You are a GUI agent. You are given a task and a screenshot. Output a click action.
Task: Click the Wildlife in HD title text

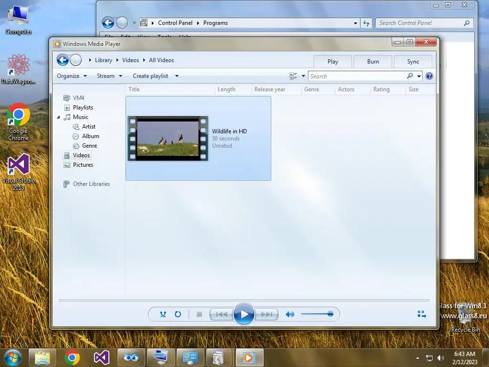229,131
